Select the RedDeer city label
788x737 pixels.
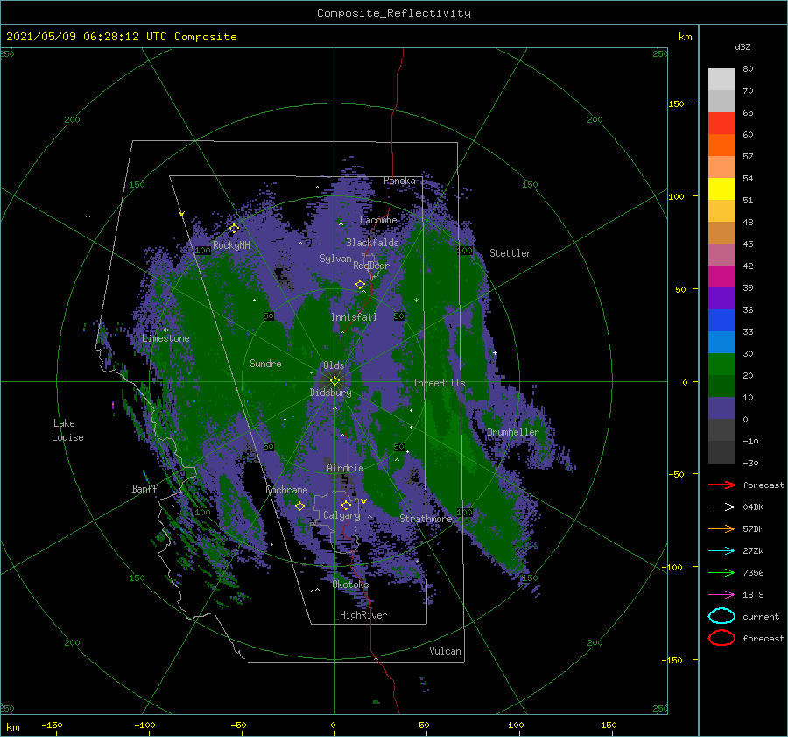(371, 266)
